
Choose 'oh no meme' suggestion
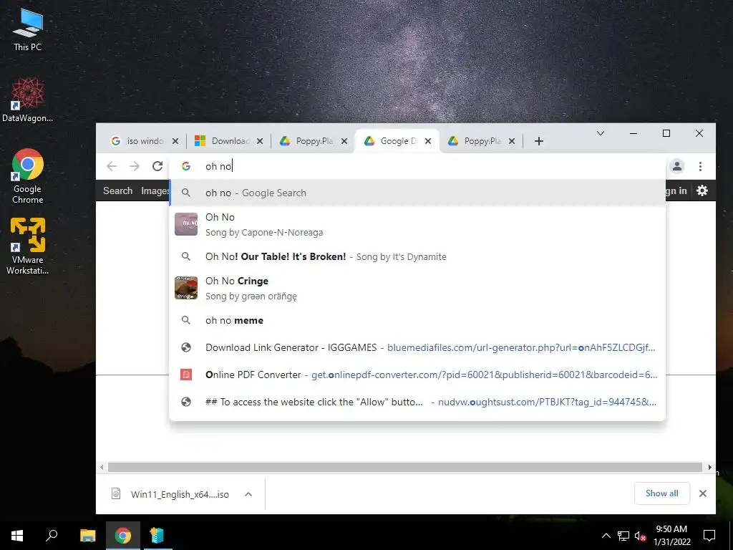click(417, 320)
